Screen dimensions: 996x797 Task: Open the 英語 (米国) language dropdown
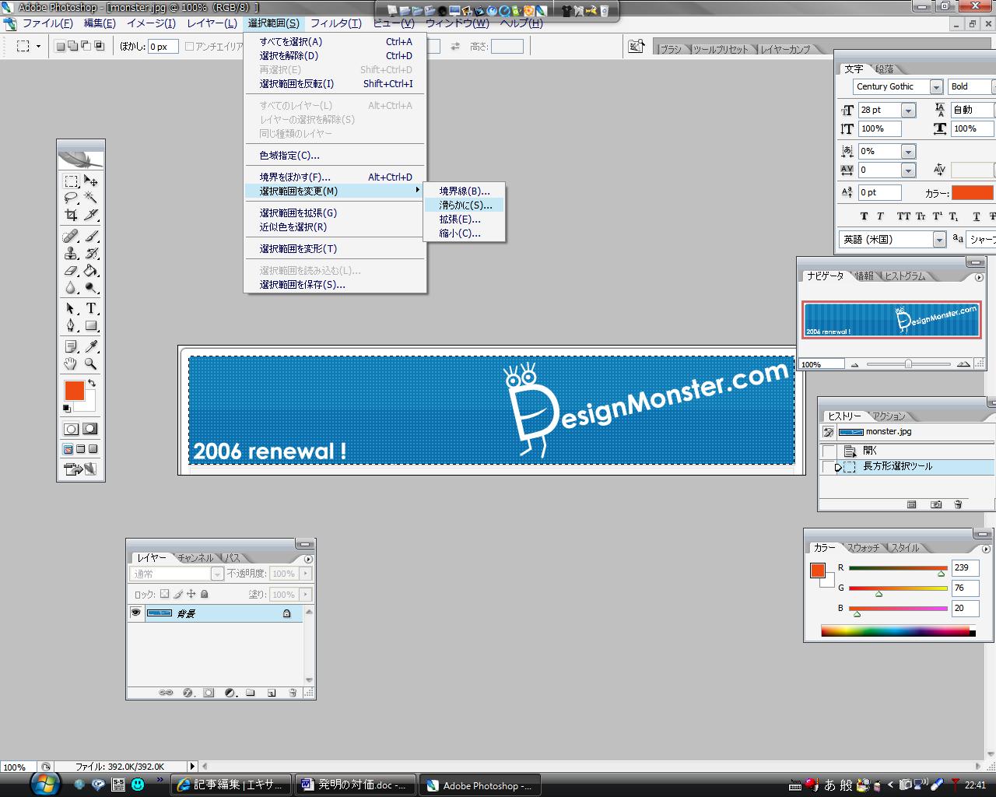(939, 240)
